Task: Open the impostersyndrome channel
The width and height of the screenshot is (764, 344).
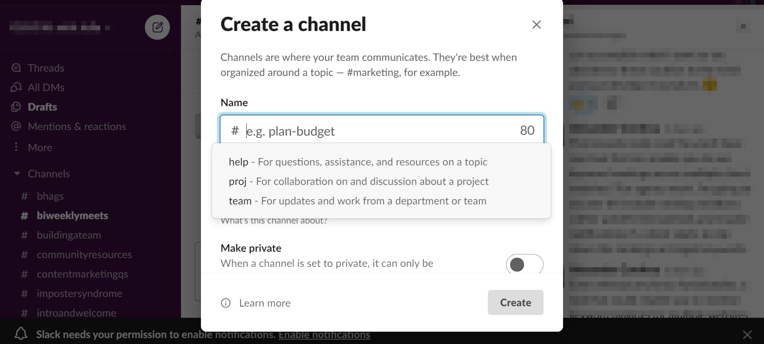Action: [79, 293]
